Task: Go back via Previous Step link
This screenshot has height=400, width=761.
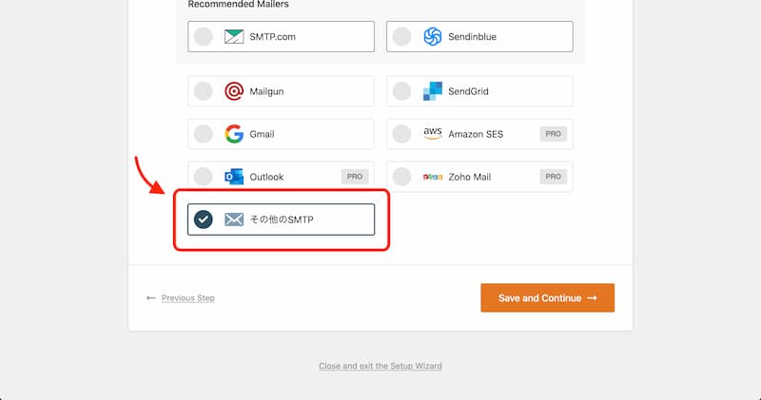Action: click(x=187, y=297)
